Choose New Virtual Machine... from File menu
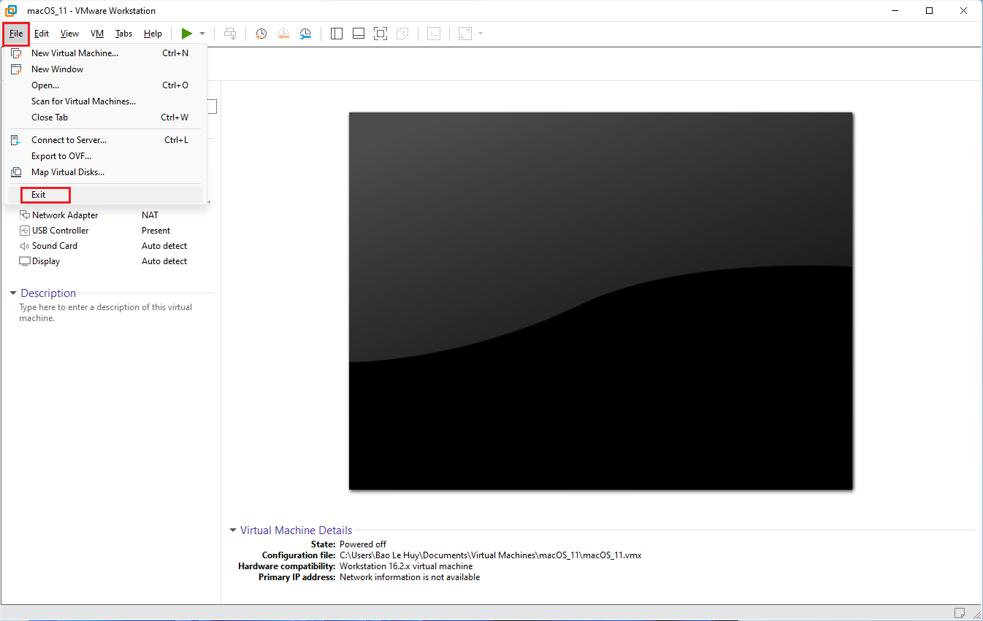This screenshot has width=983, height=621. tap(106, 53)
